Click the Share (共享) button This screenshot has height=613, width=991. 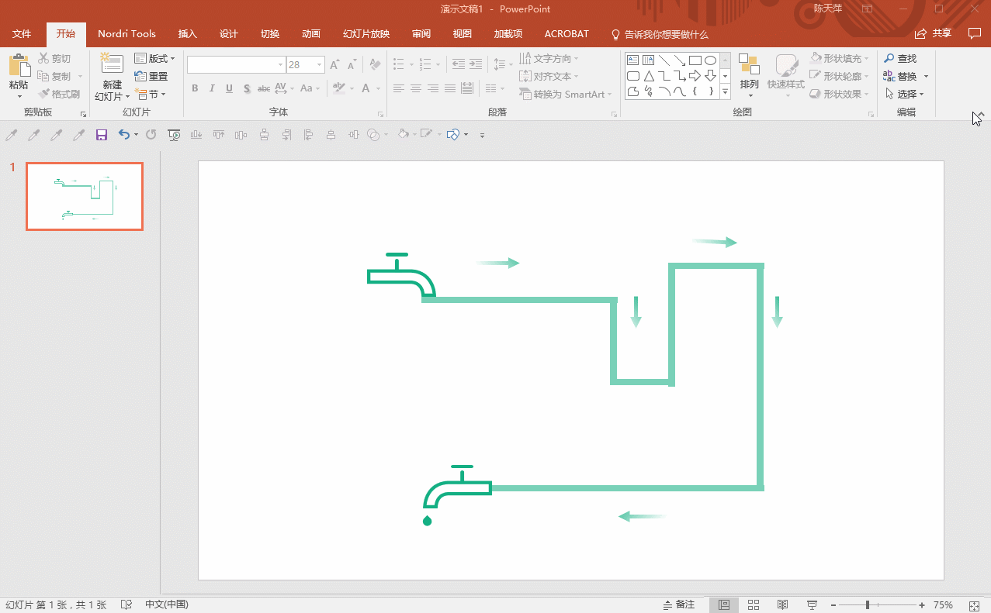[x=934, y=33]
